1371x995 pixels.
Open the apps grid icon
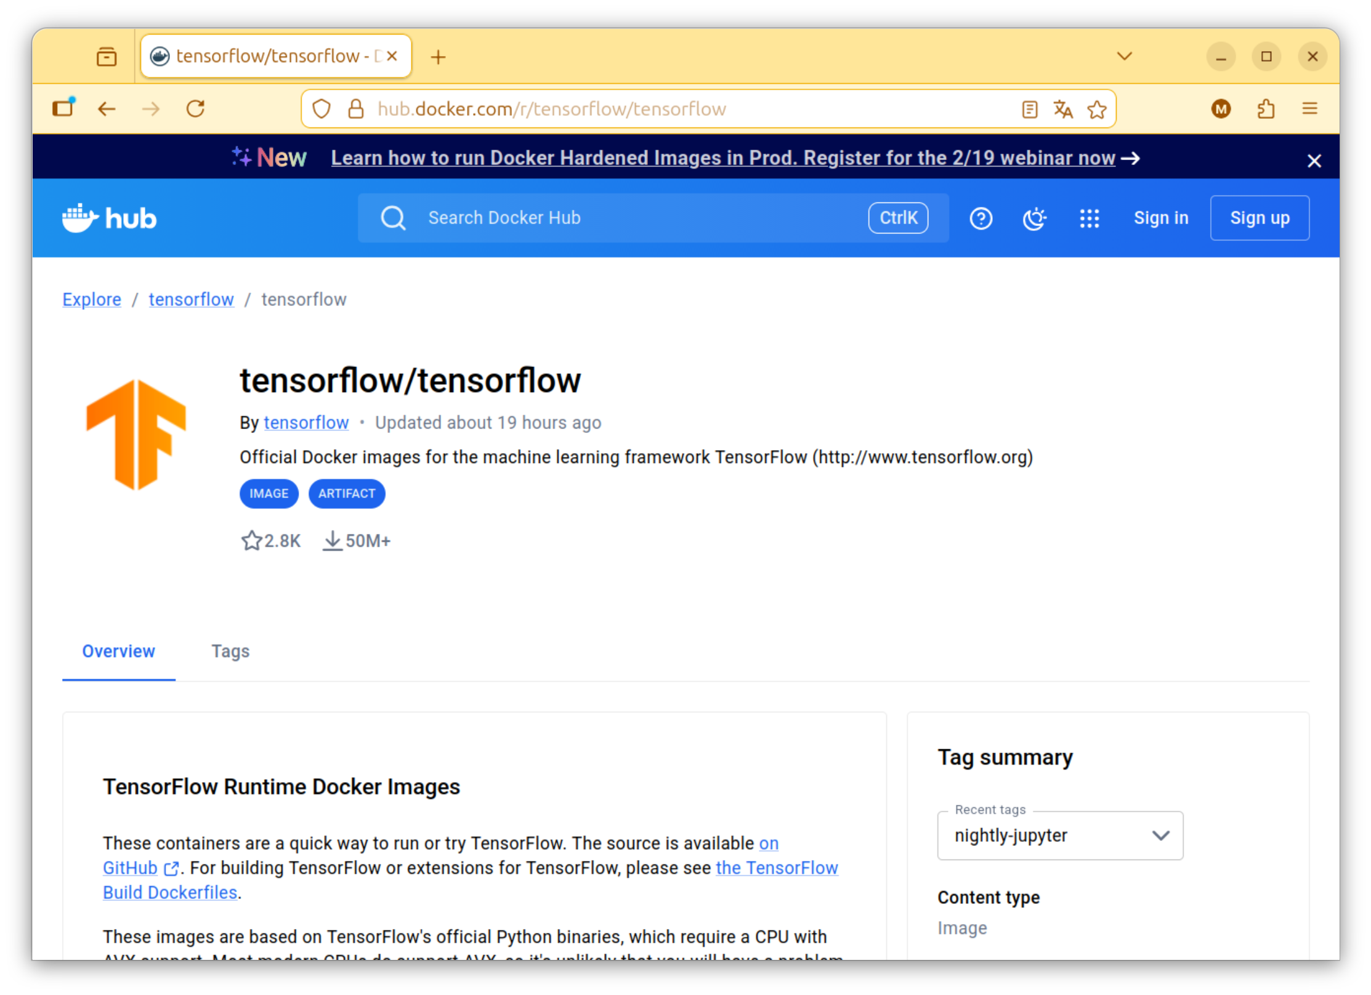(1090, 217)
